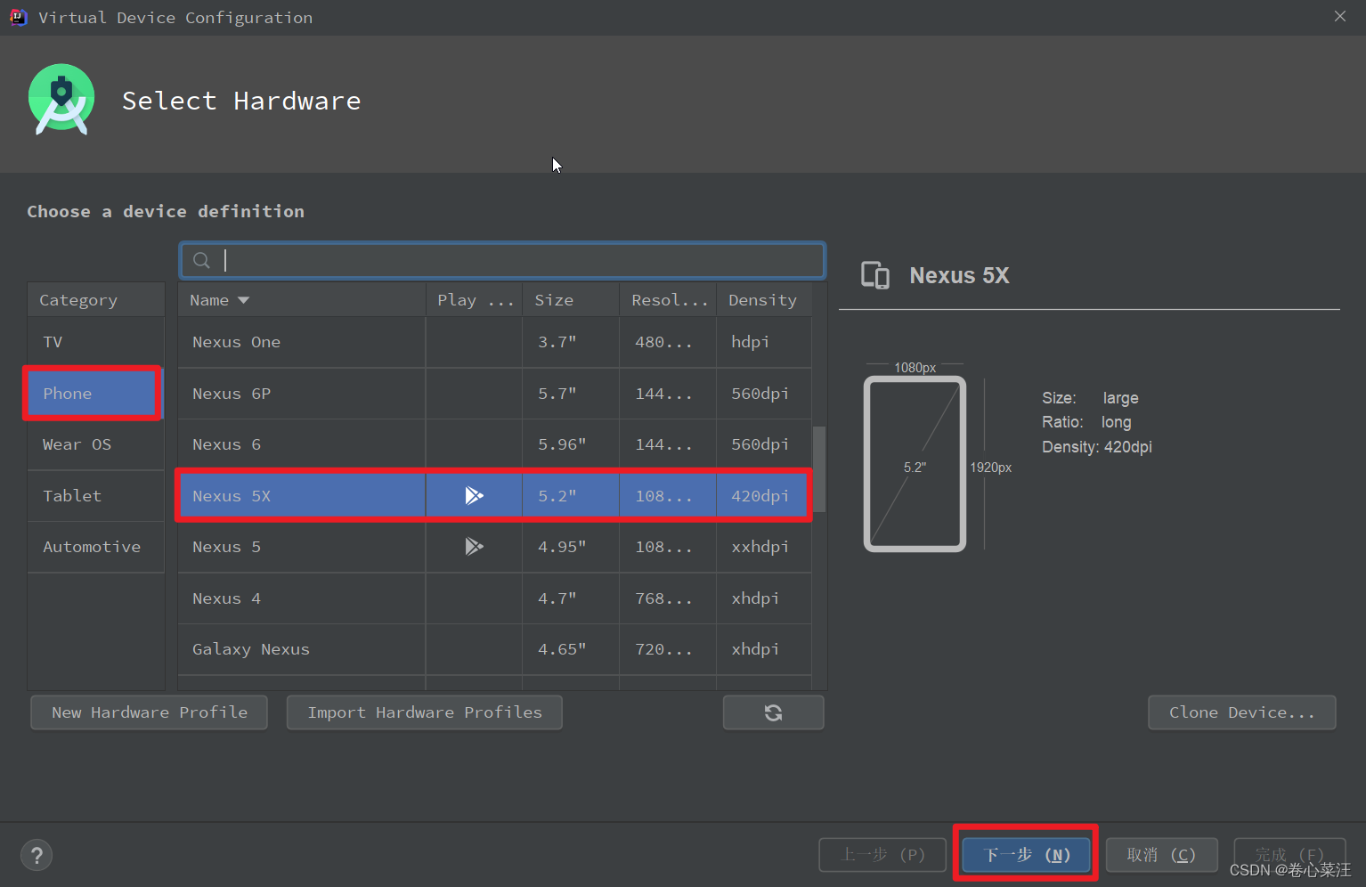Click Import Hardware Profiles
This screenshot has height=887, width=1366.
coord(424,712)
